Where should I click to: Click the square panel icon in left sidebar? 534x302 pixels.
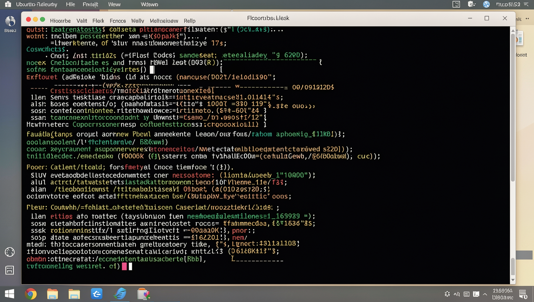click(x=10, y=270)
